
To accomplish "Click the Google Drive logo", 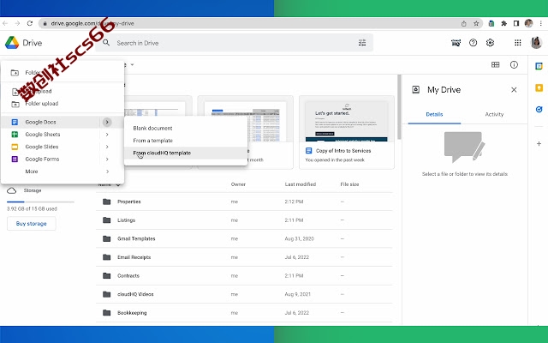I will click(12, 43).
